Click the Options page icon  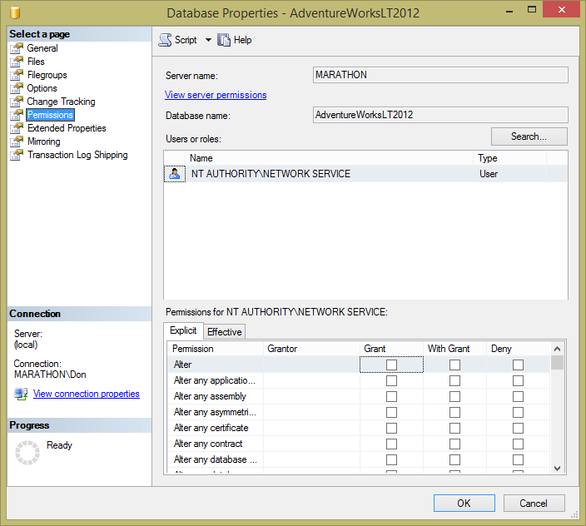[x=17, y=88]
